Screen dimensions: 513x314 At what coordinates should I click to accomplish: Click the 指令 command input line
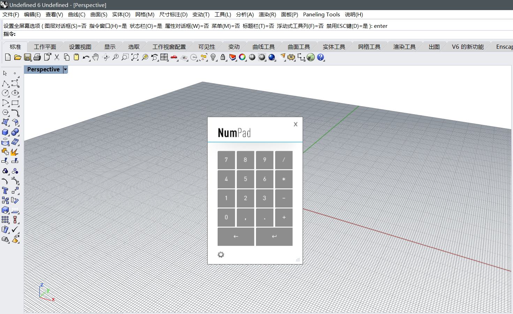coord(256,34)
